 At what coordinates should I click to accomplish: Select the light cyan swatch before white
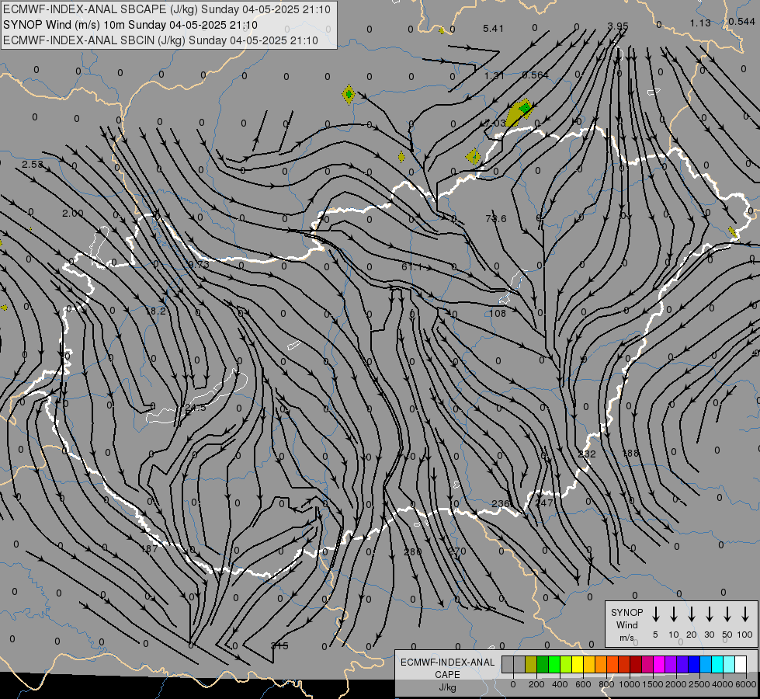point(728,665)
